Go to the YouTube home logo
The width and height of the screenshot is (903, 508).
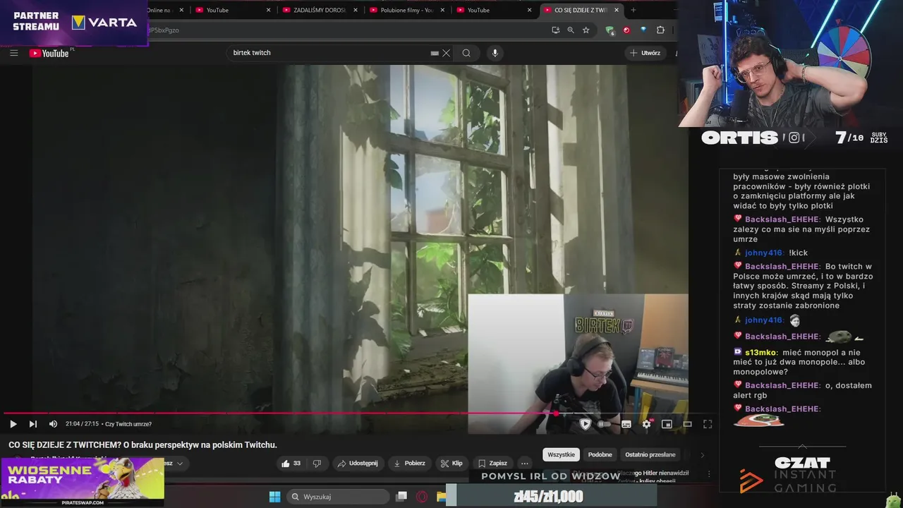[x=49, y=53]
